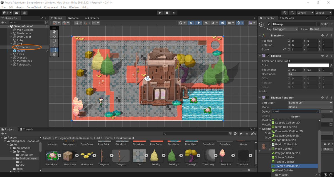Viewport: 334px width, 177px height.
Task: Choose New script in component list
Action: (294, 175)
